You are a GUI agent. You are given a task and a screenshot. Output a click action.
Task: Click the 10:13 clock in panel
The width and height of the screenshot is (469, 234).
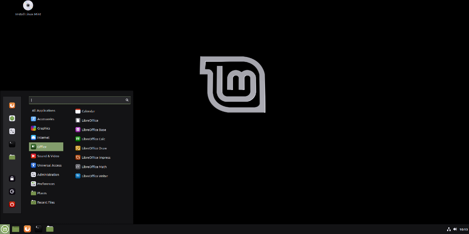click(x=464, y=229)
